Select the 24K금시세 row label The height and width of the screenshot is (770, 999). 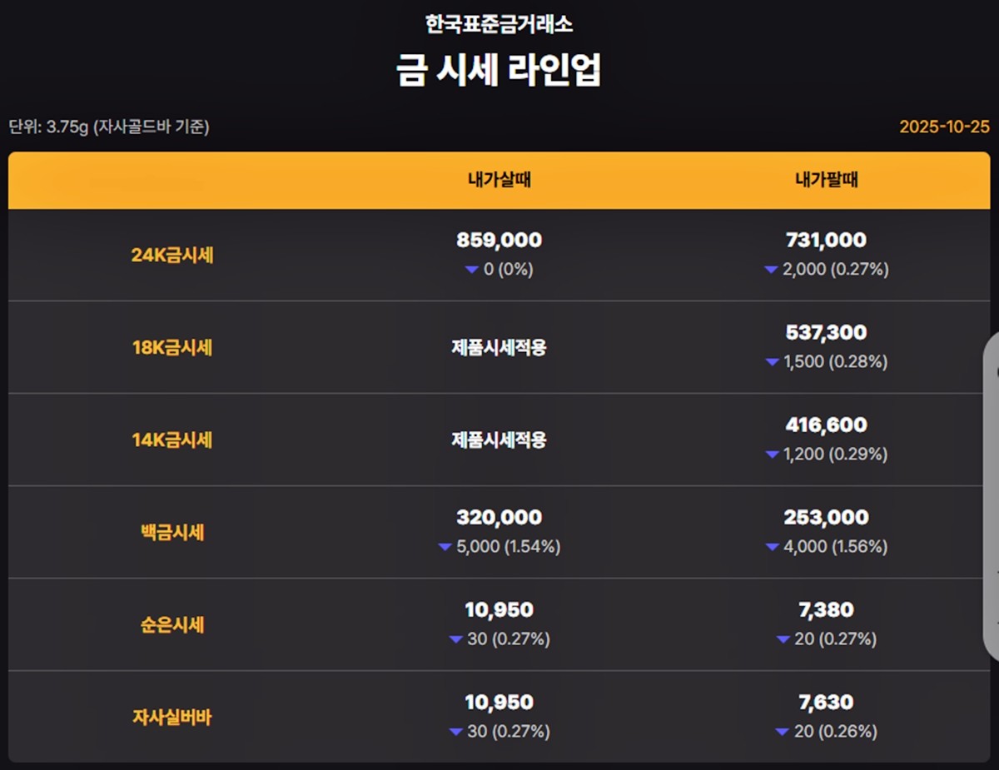click(x=172, y=256)
